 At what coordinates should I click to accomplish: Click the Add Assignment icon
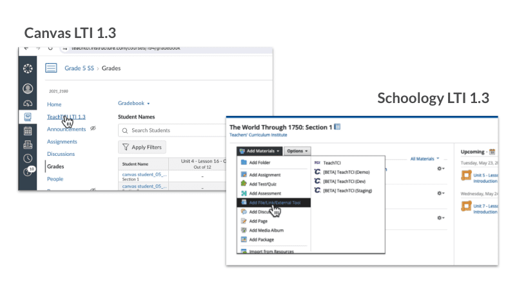pos(244,175)
